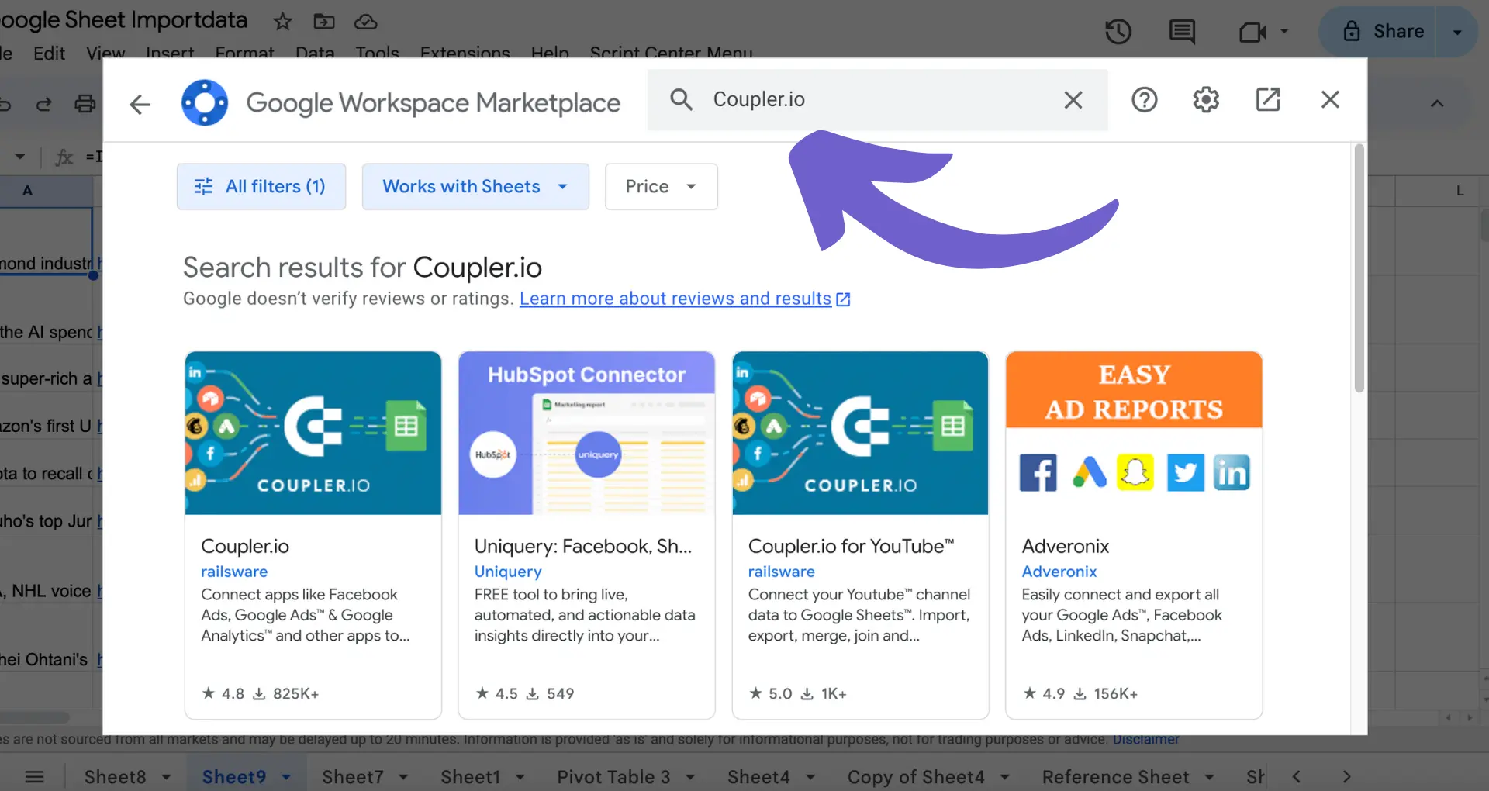The image size is (1489, 791).
Task: Open the Tools menu
Action: pyautogui.click(x=378, y=53)
